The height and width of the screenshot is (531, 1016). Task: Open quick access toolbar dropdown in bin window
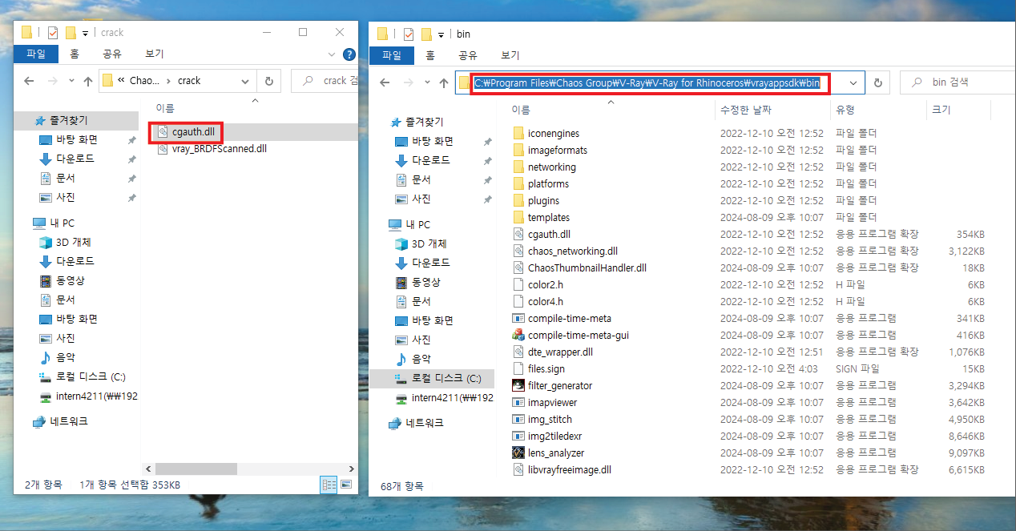click(x=441, y=34)
